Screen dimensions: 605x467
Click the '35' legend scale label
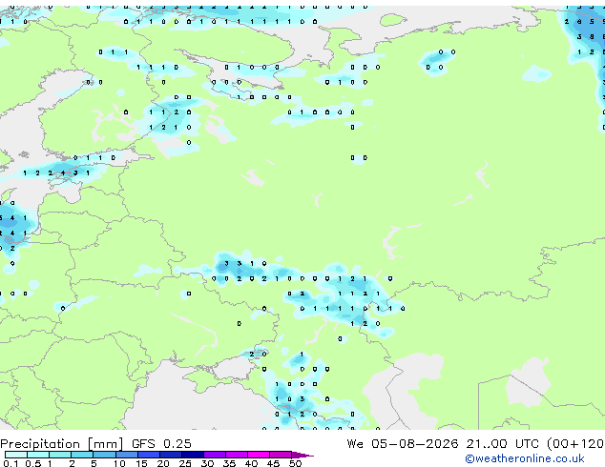pyautogui.click(x=229, y=463)
